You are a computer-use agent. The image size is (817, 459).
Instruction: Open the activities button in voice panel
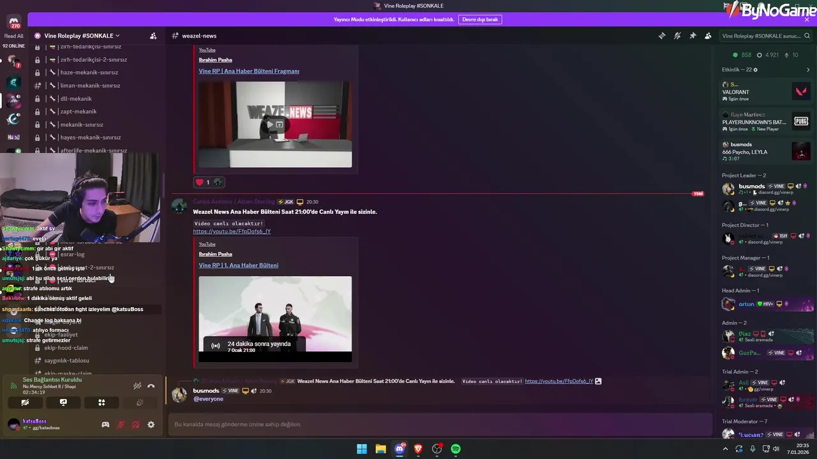pos(101,402)
